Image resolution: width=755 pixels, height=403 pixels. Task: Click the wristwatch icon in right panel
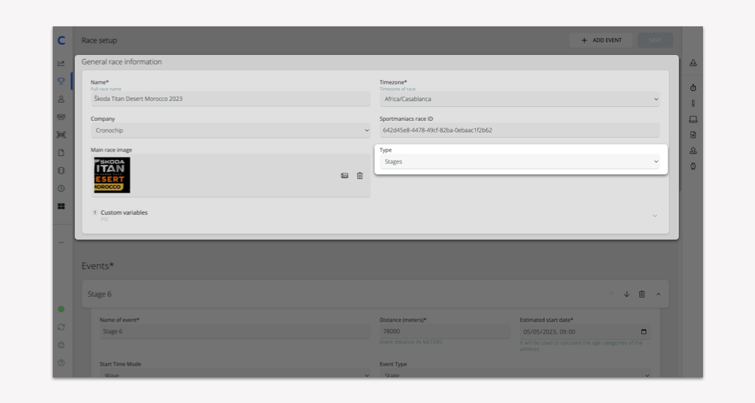point(693,166)
